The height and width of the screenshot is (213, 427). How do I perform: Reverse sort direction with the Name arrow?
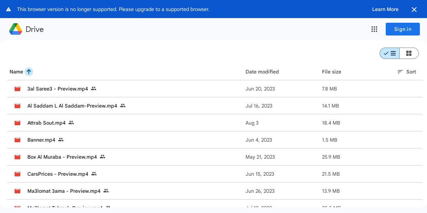pyautogui.click(x=29, y=72)
